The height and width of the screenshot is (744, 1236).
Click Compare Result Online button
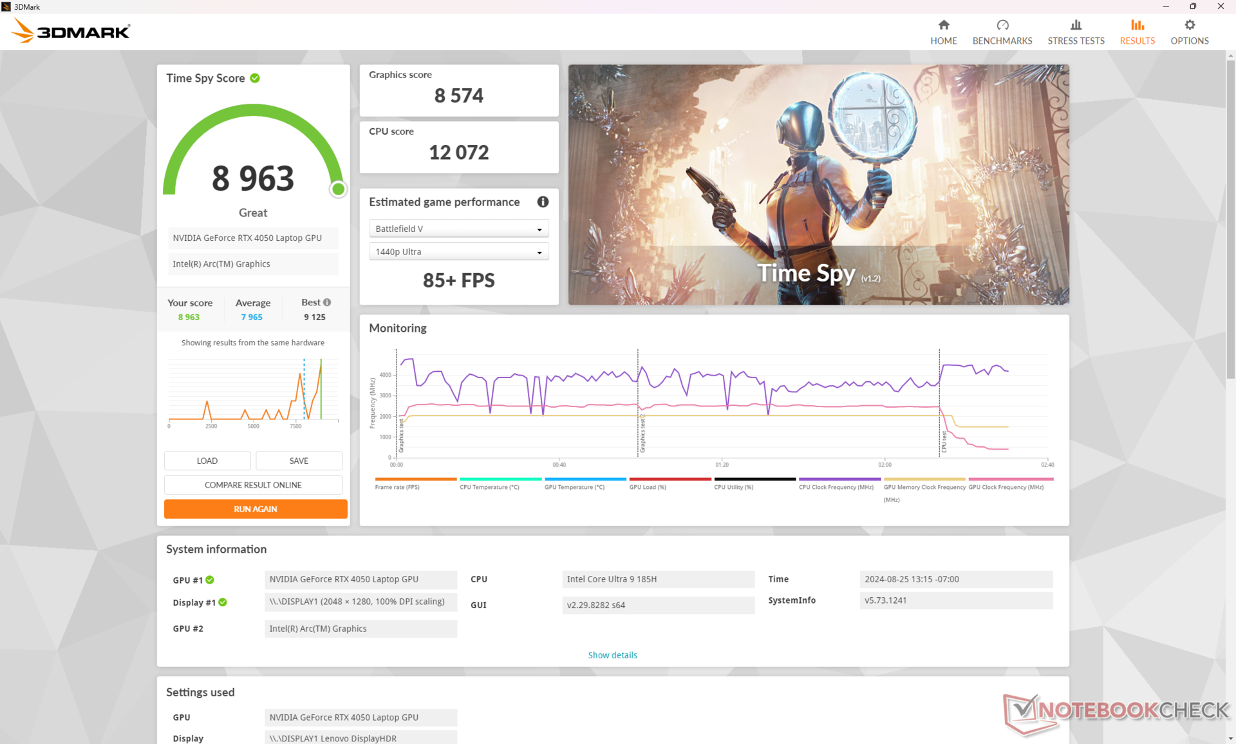click(x=253, y=485)
